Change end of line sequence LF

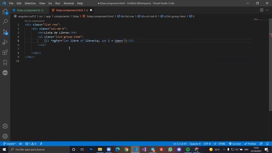215,144
